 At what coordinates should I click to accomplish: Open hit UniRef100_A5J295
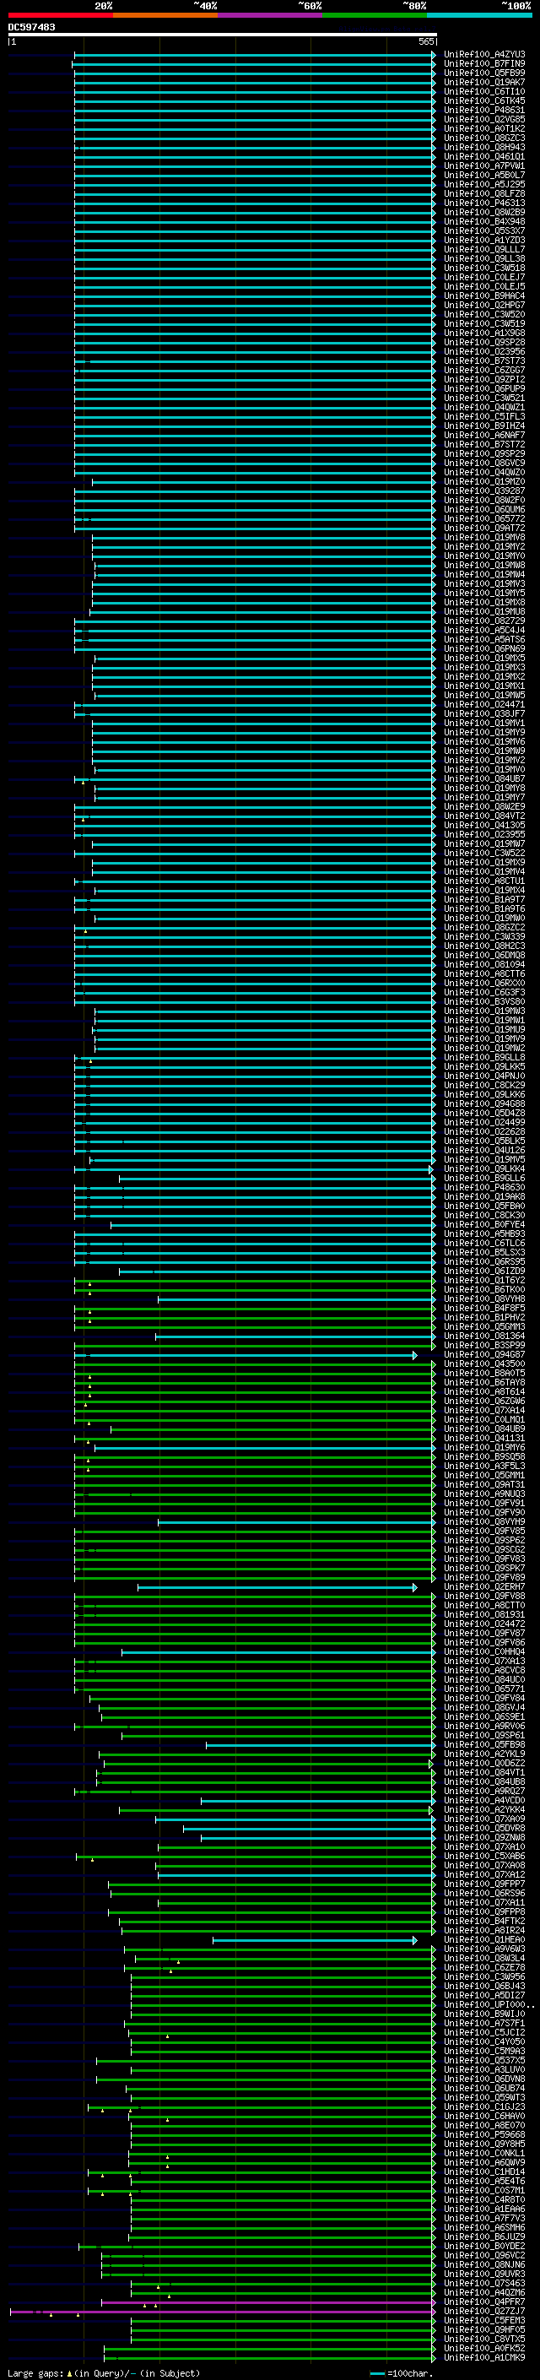(x=484, y=184)
